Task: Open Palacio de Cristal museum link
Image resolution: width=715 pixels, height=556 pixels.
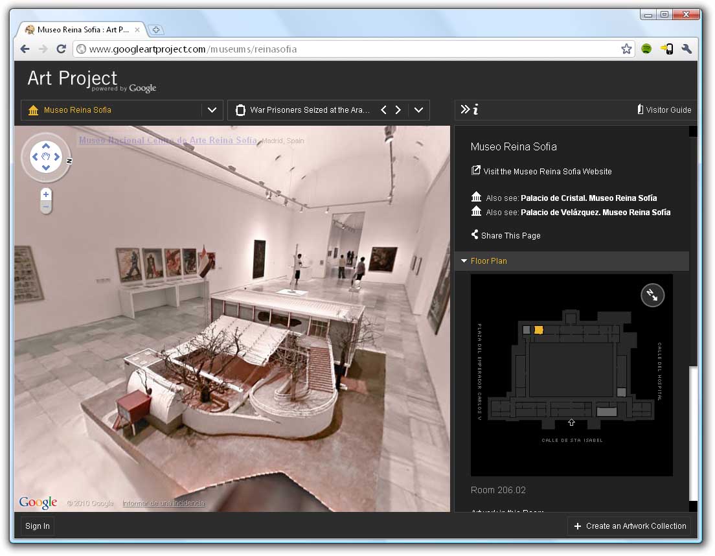Action: pyautogui.click(x=589, y=198)
